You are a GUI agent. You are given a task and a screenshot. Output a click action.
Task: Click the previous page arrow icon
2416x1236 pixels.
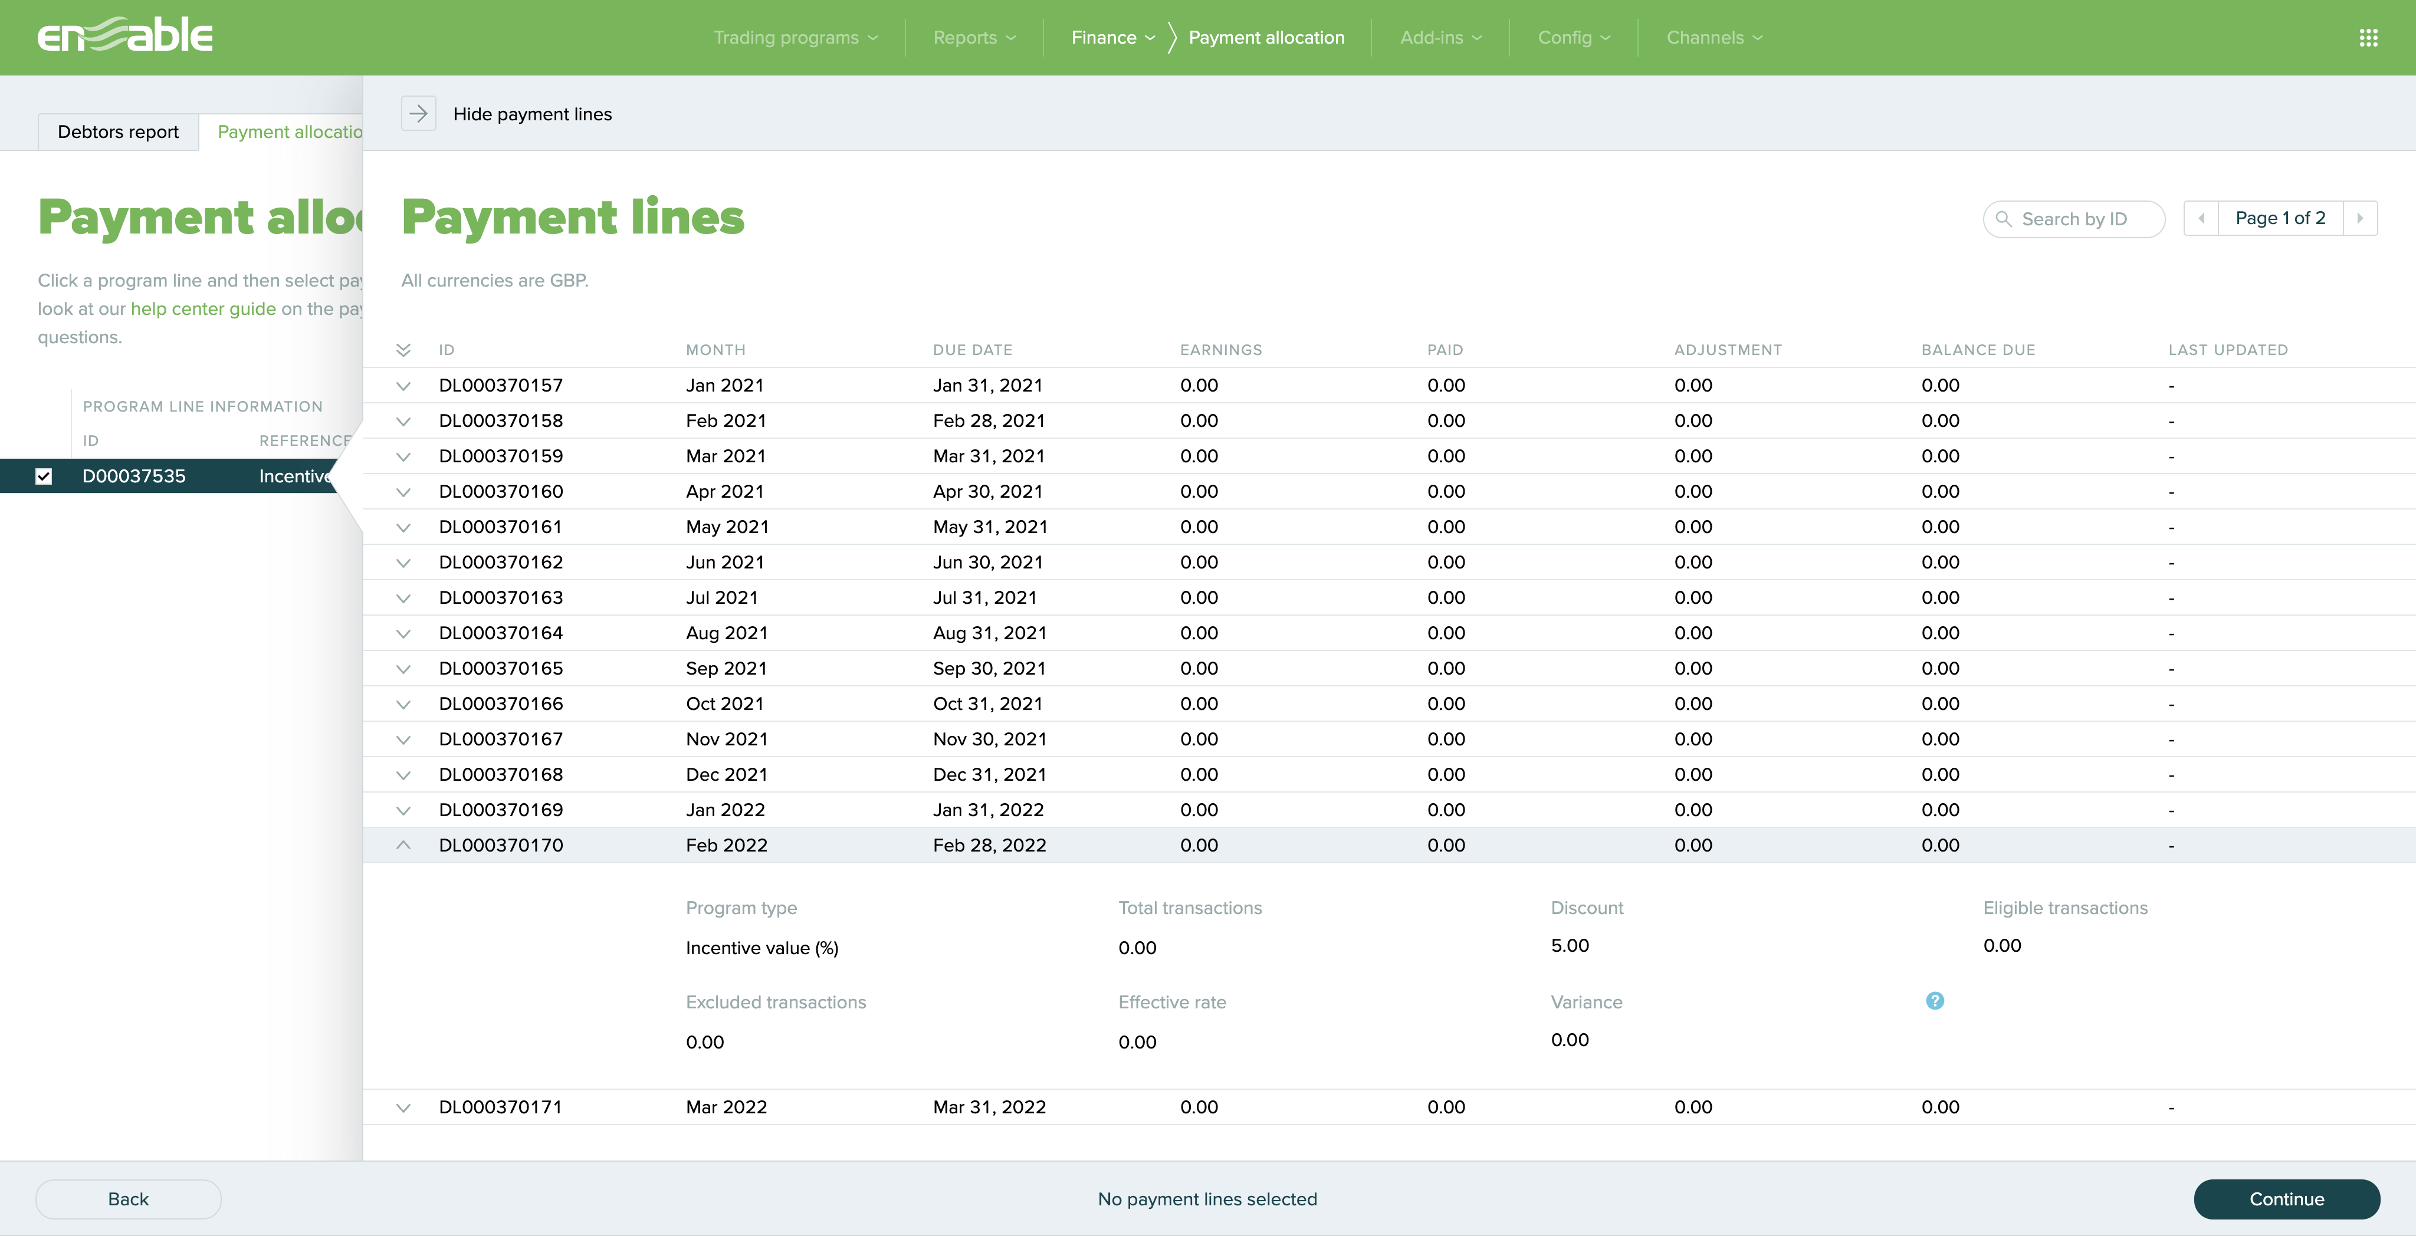[x=2201, y=218]
